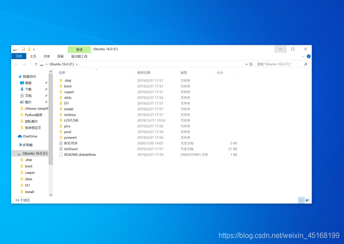
Task: Open the recent locations dropdown arrow
Action: click(x=31, y=64)
